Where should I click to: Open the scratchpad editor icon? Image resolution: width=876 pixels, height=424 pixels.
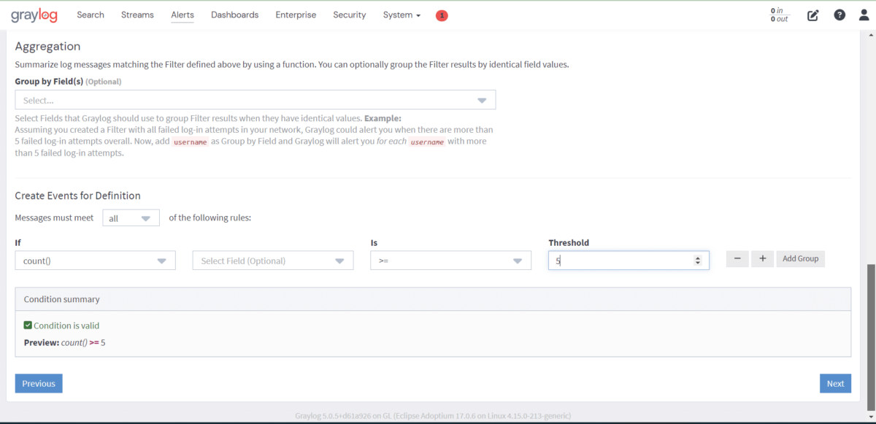click(x=812, y=15)
